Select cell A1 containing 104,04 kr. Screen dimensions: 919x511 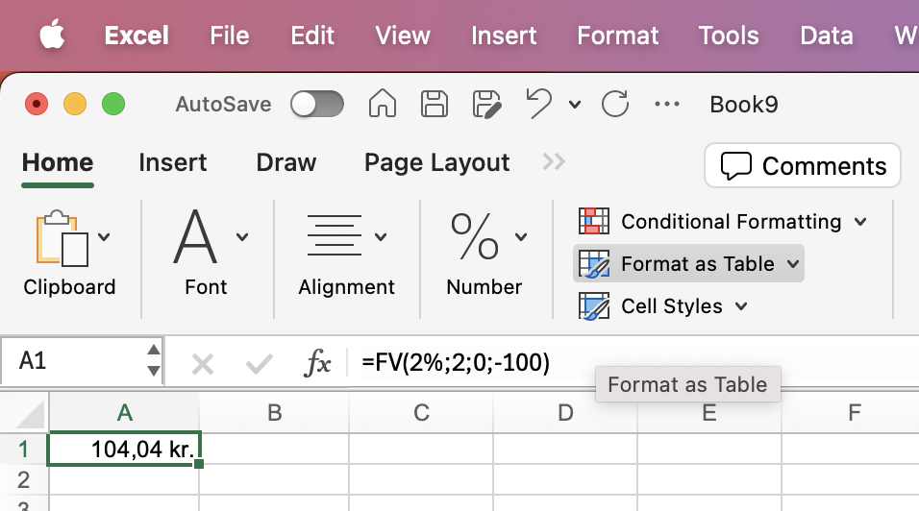coord(124,449)
